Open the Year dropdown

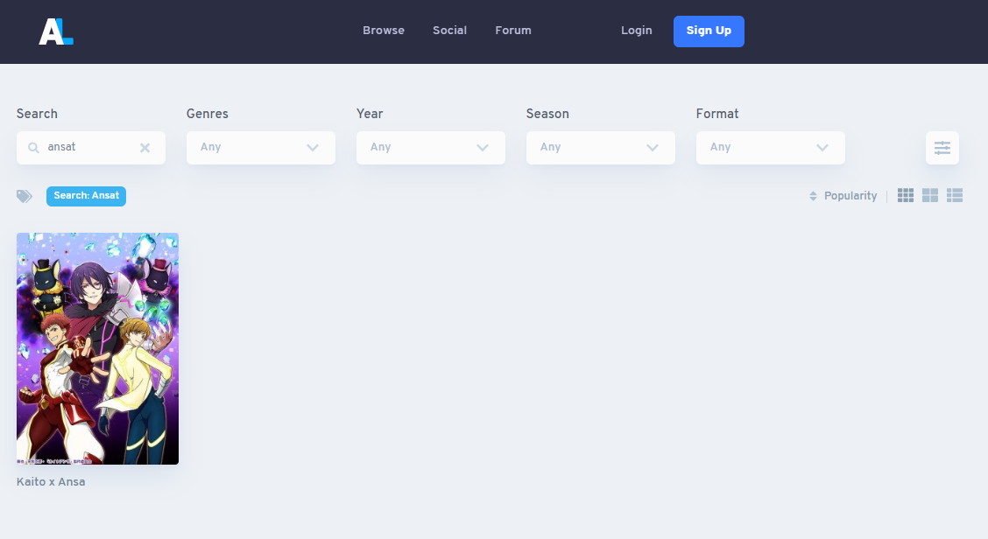point(431,148)
